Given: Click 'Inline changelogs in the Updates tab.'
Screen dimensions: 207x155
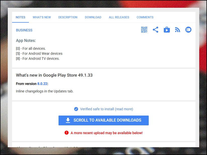Looking at the screenshot, I should click(x=45, y=91).
